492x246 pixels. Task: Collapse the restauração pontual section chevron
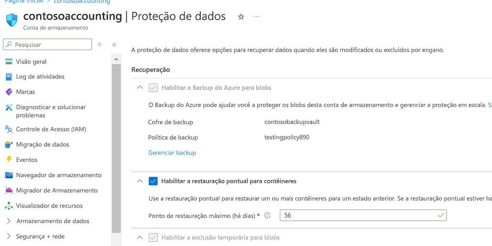click(140, 181)
